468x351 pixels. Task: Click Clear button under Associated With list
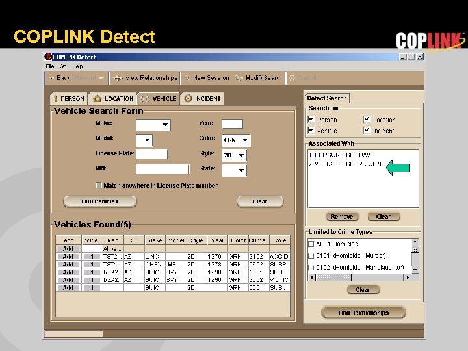(383, 216)
